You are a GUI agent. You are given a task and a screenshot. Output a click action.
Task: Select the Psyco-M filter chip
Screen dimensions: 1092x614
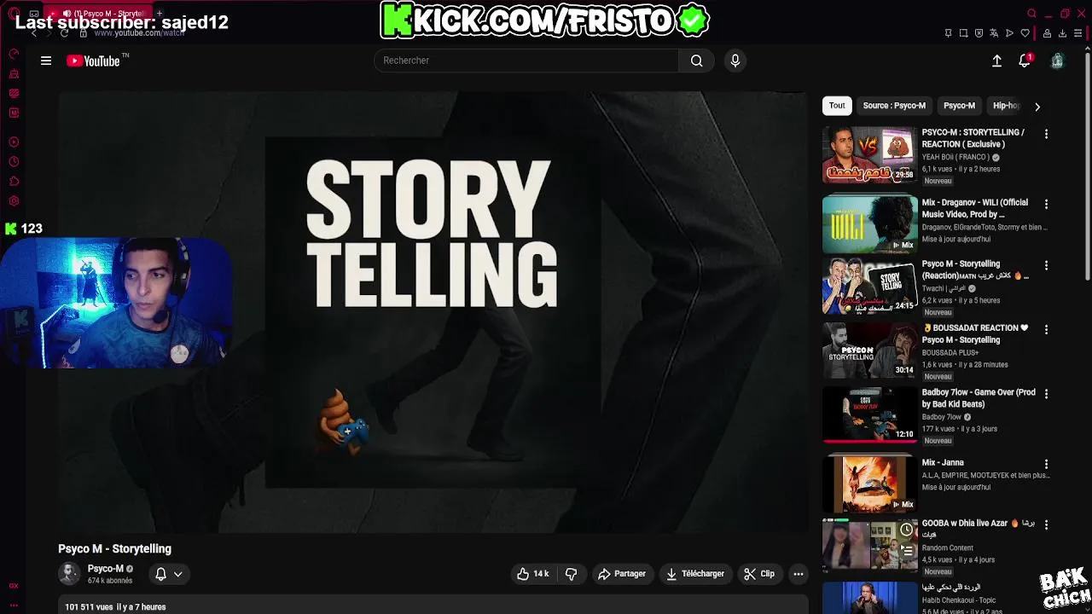coord(959,106)
